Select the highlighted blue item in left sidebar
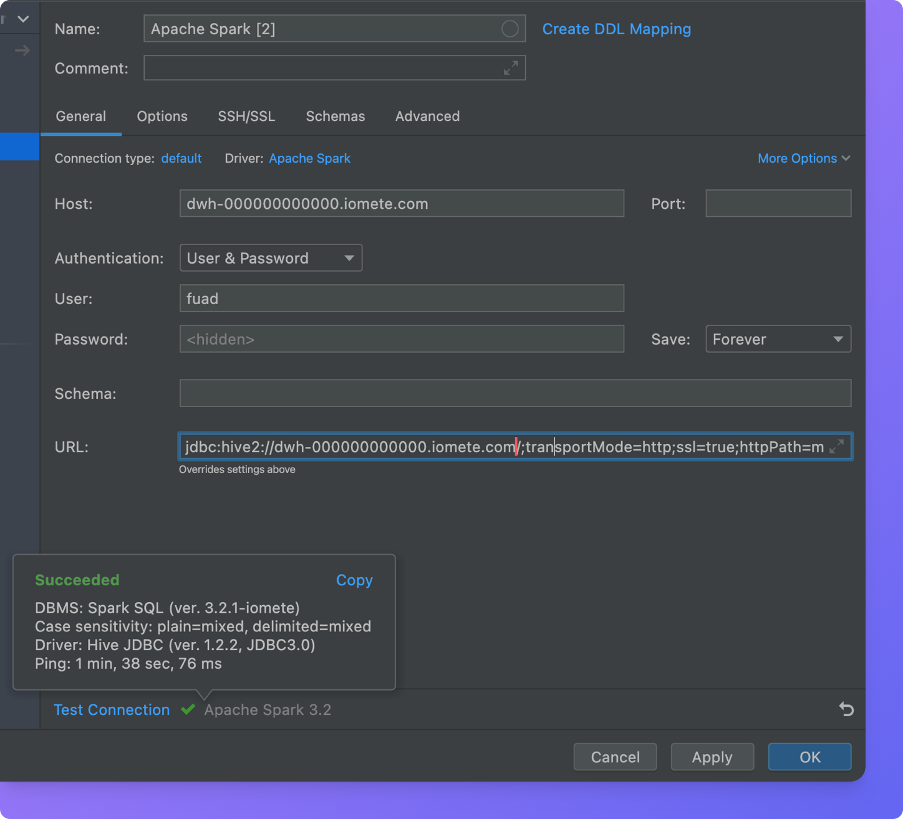The image size is (903, 819). tap(19, 146)
